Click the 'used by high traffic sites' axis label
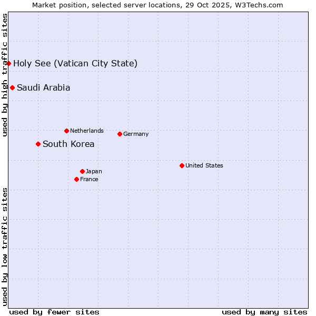 click(x=5, y=75)
